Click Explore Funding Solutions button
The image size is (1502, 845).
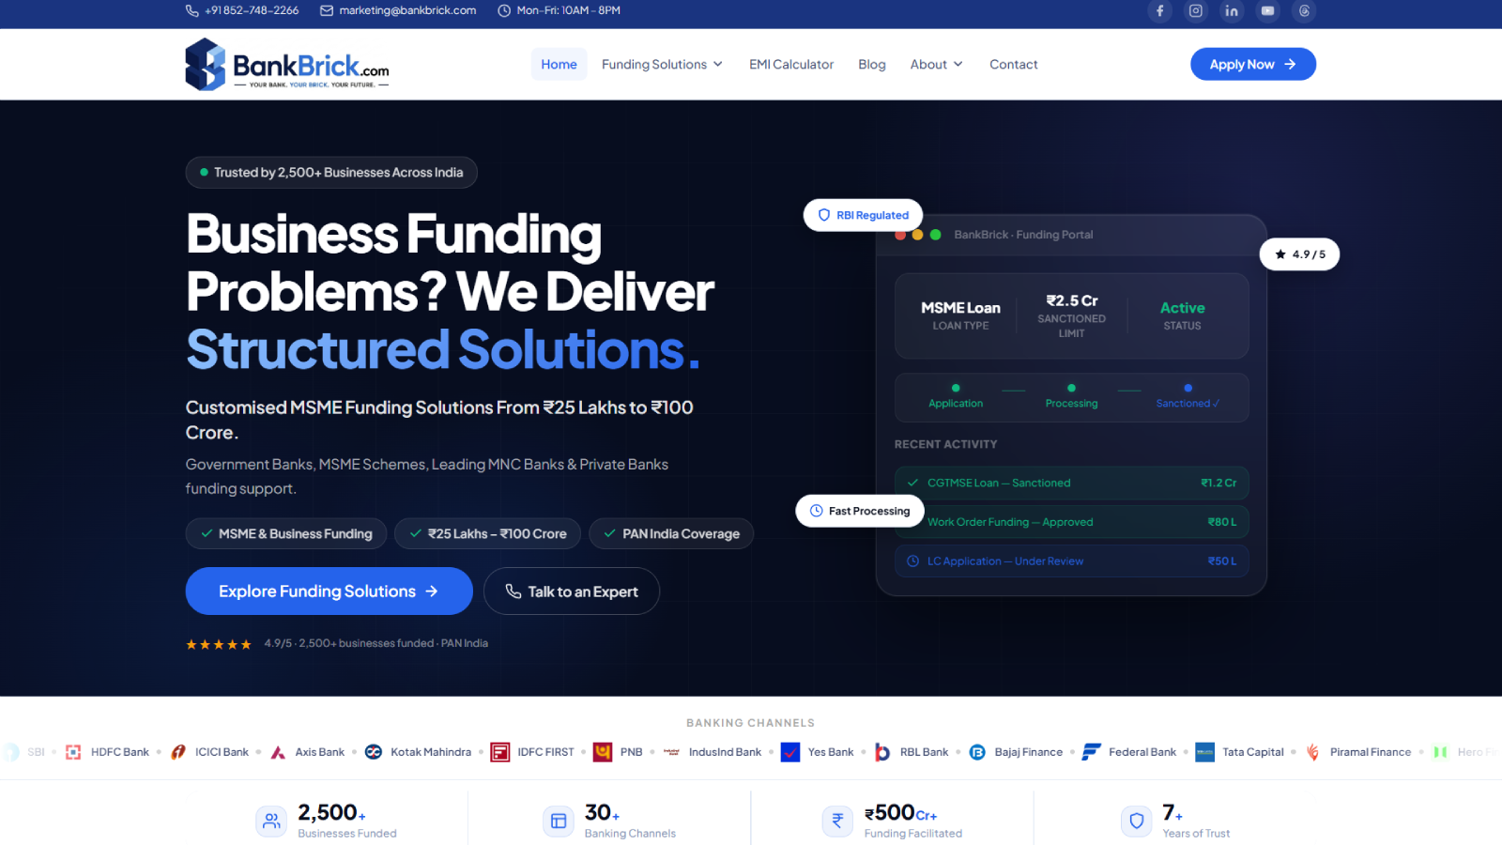329,591
